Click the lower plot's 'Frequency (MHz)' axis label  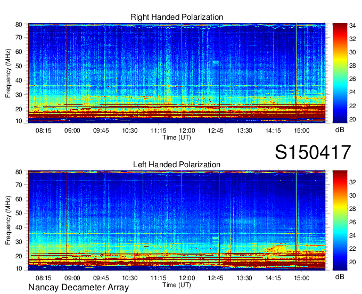(x=8, y=220)
